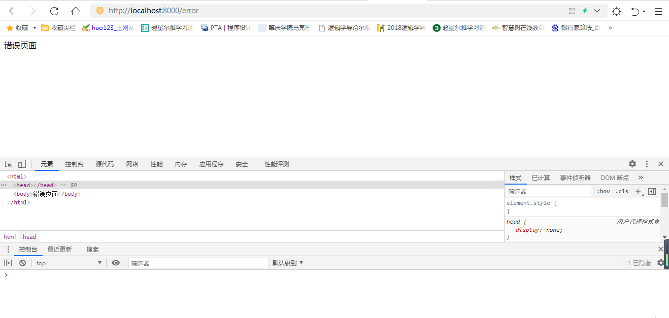Viewport: 669px width, 318px height.
Task: Close the console drawer
Action: coord(661,249)
